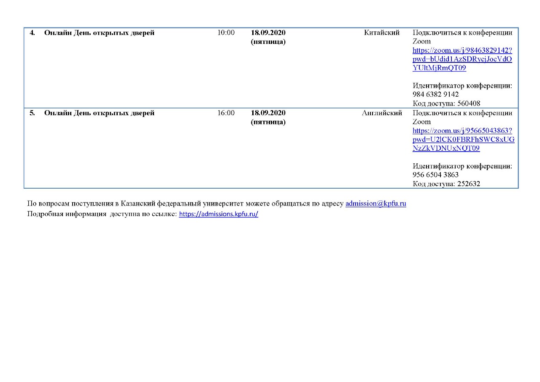Click the admission@kpfu.ru email link
Viewport: 540px width, 382px height.
[x=375, y=203]
